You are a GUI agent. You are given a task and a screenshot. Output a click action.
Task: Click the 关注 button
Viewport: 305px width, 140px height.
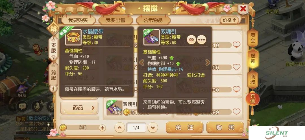(184, 127)
